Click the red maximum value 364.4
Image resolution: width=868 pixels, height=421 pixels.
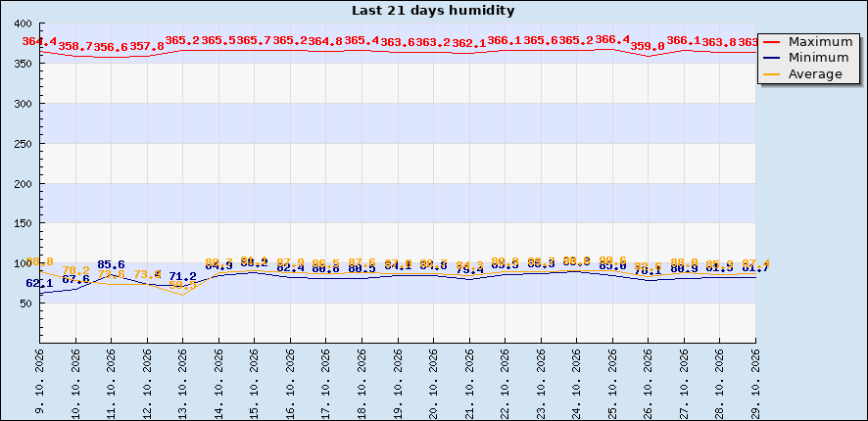point(40,41)
